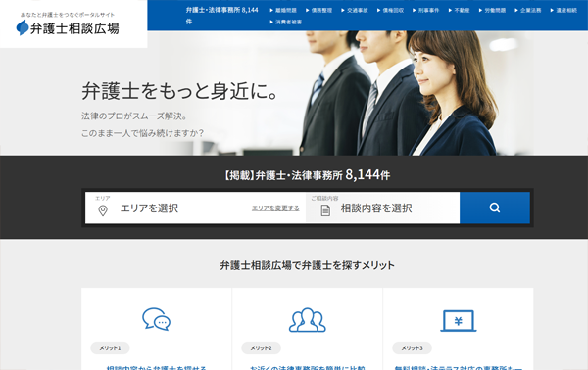Click the 弁護士をもっと身近に。 headline
Viewport: 588px width, 370px height.
[179, 91]
